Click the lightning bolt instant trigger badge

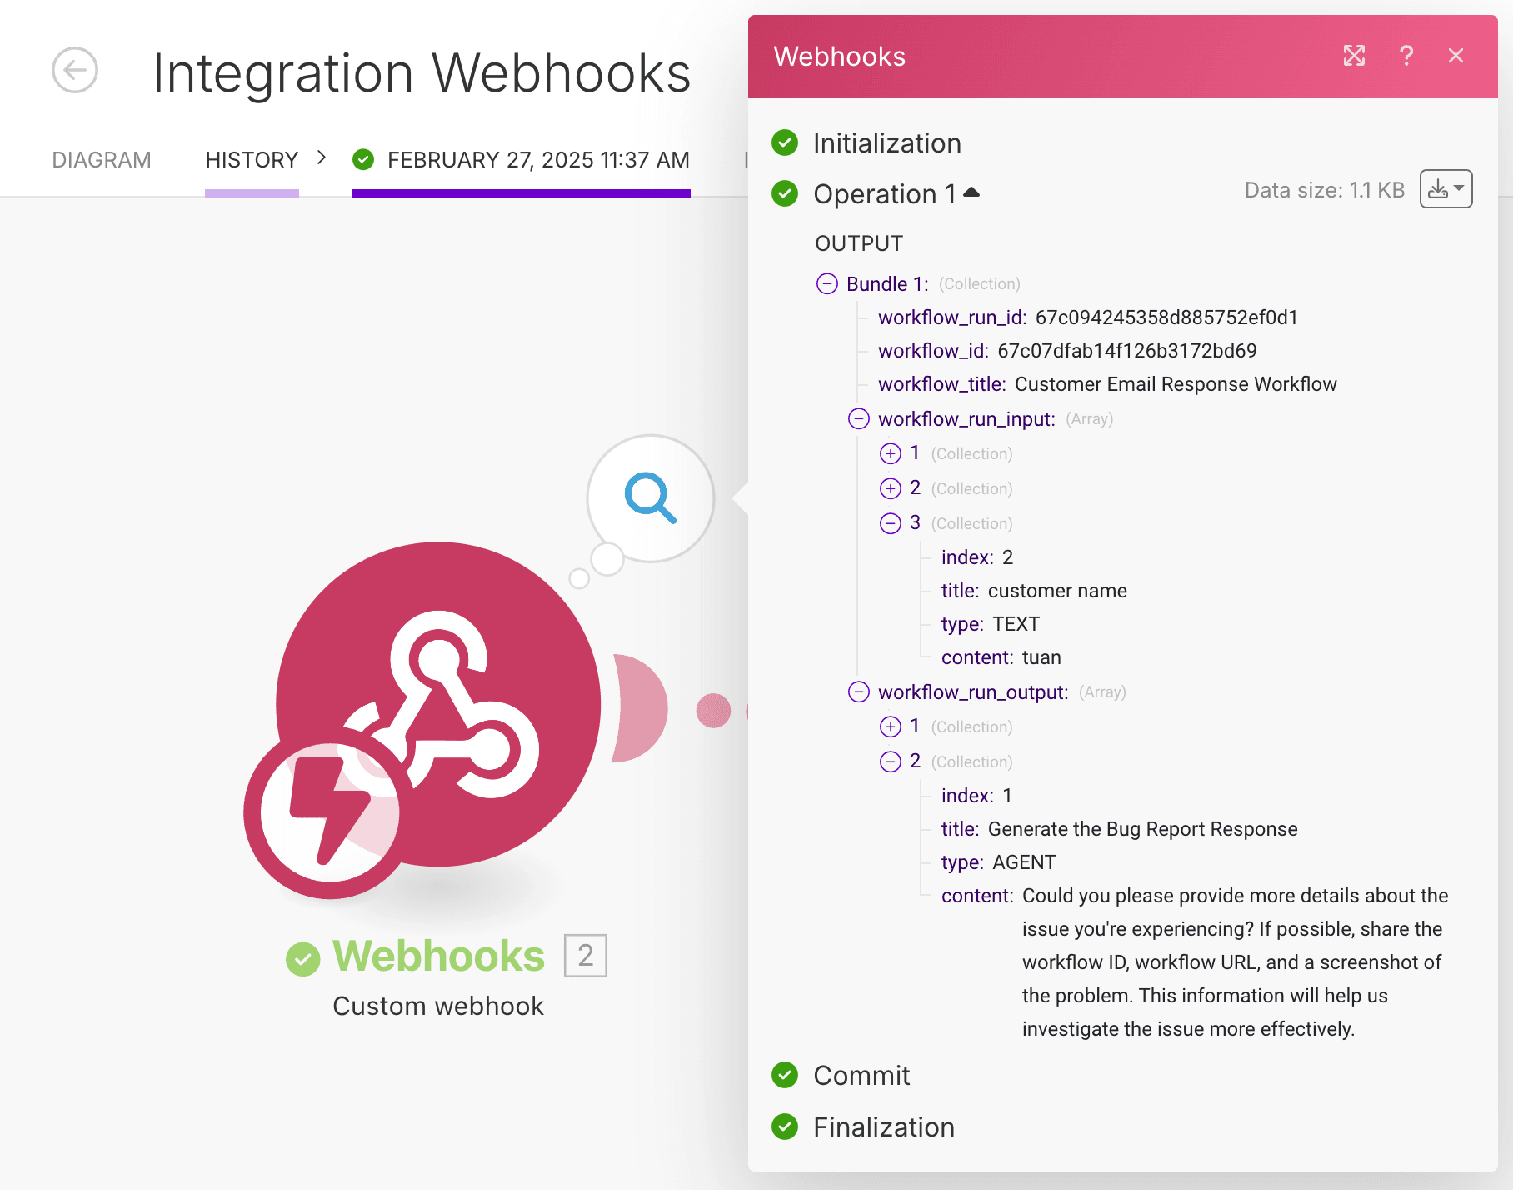(329, 813)
